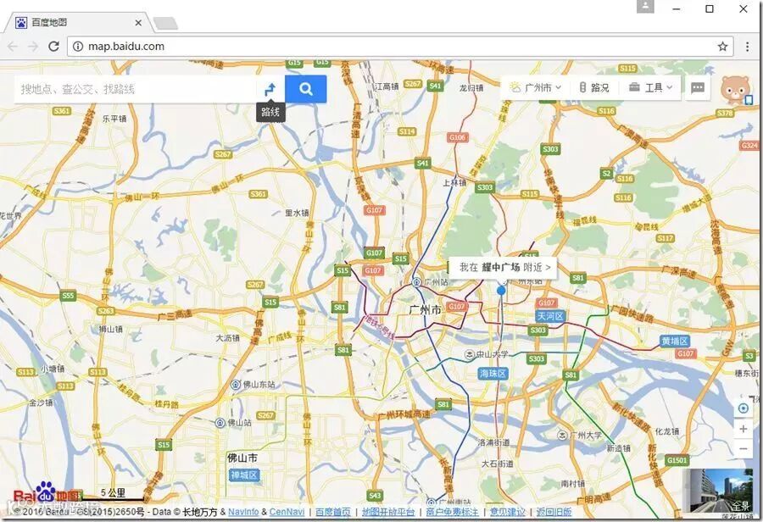
Task: Click the 南村镇 label
Action: pyautogui.click(x=573, y=484)
